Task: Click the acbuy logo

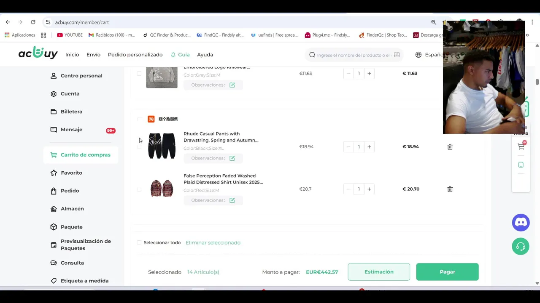Action: tap(38, 53)
